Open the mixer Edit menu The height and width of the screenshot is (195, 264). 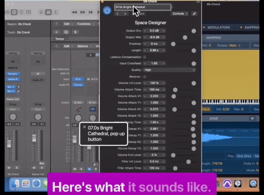68,46
